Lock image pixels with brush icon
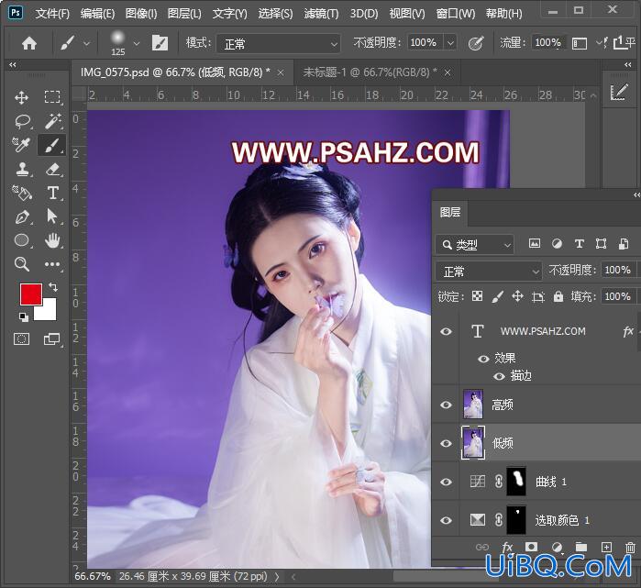Viewport: 641px width, 588px height. pyautogui.click(x=497, y=296)
